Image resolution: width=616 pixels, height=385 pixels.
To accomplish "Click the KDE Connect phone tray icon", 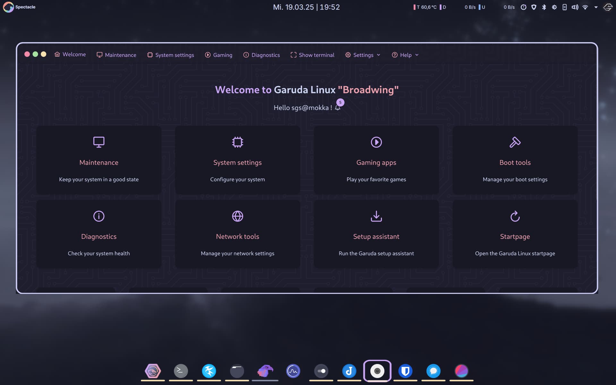I will pyautogui.click(x=565, y=7).
